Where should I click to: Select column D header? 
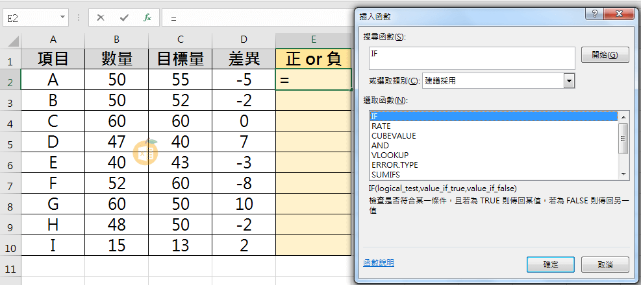[x=244, y=41]
